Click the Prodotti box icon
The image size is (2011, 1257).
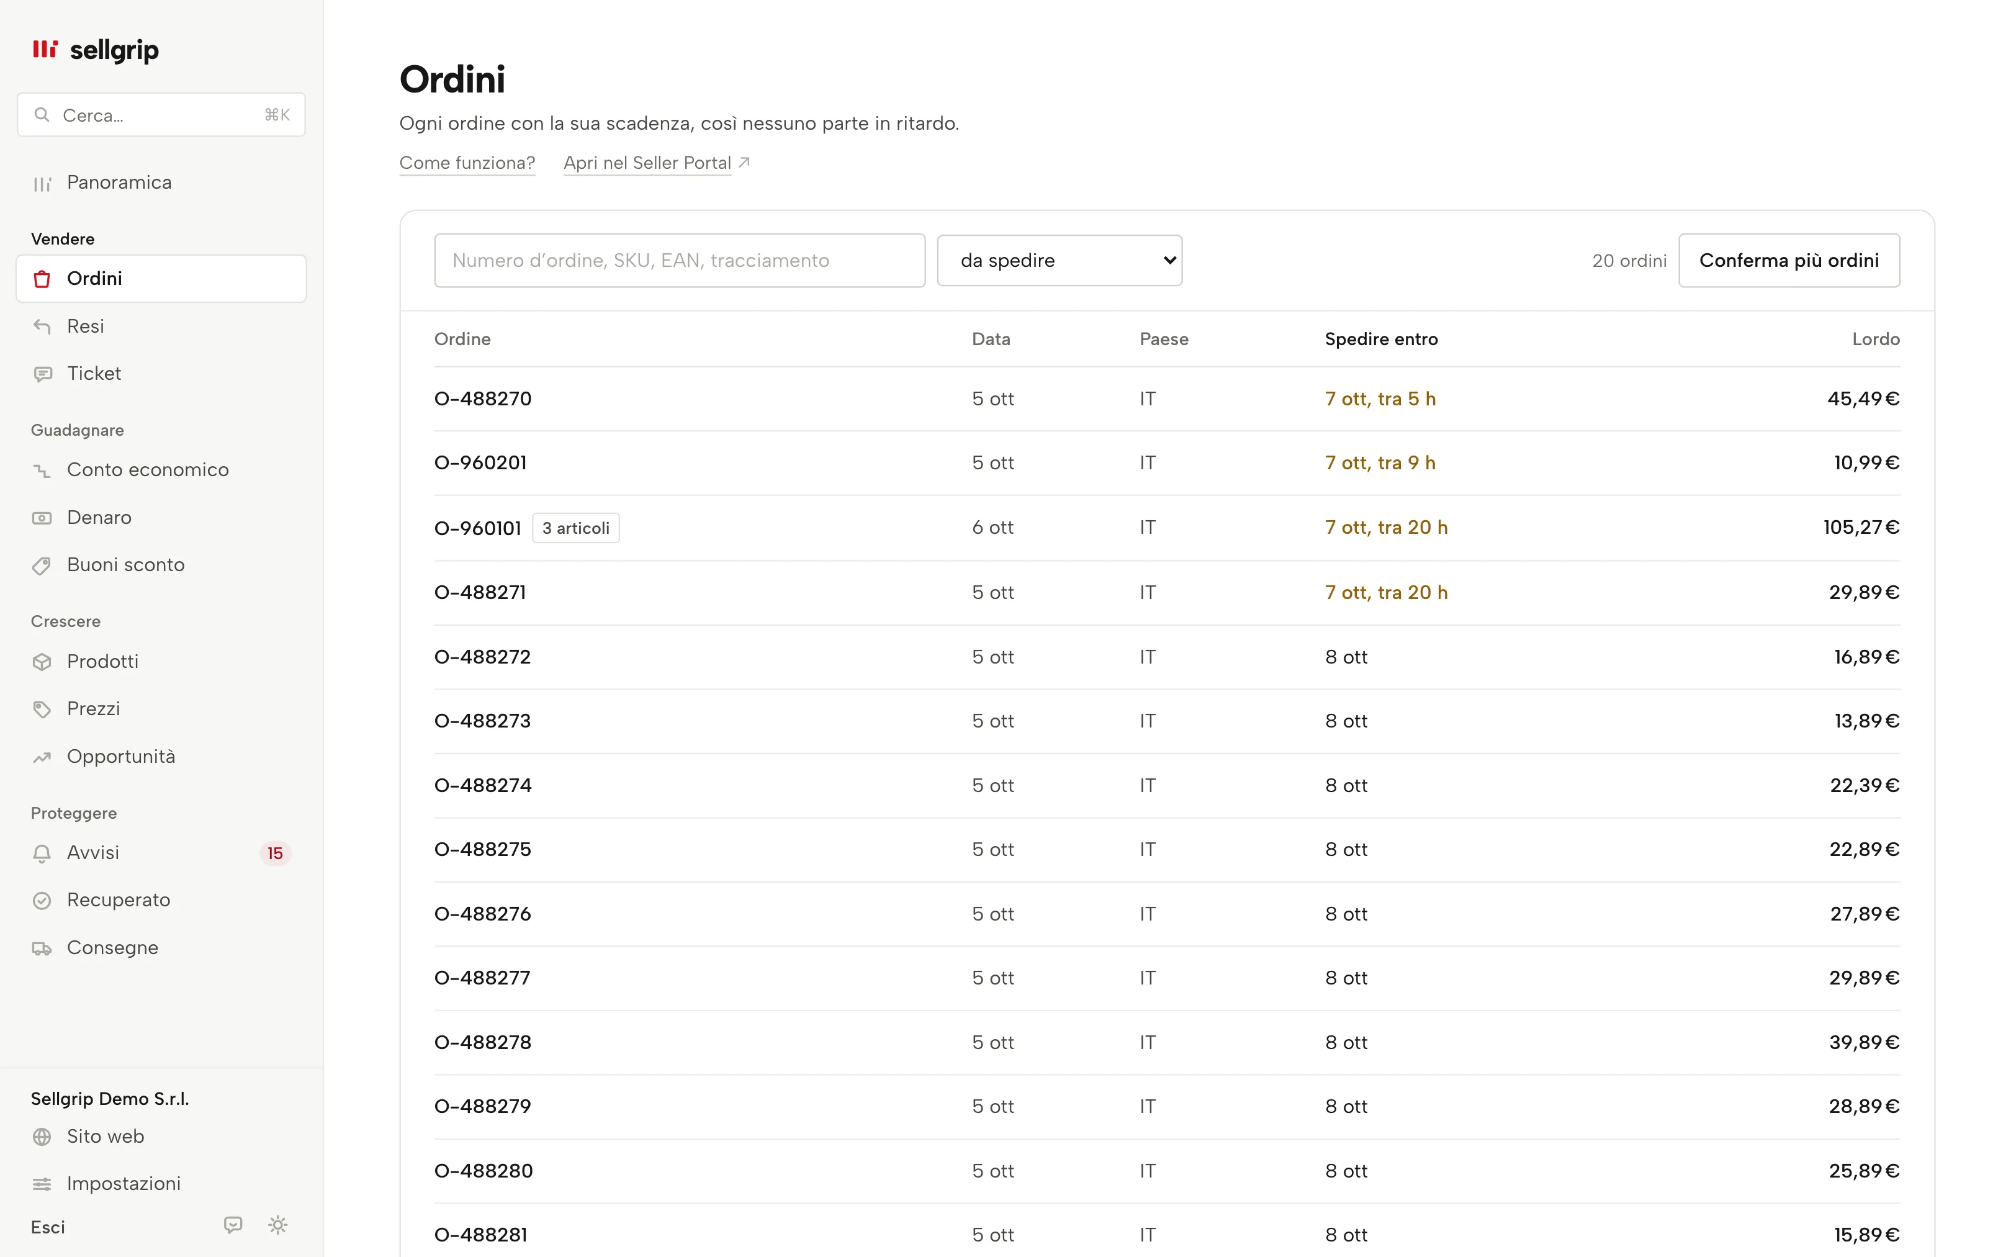point(42,662)
